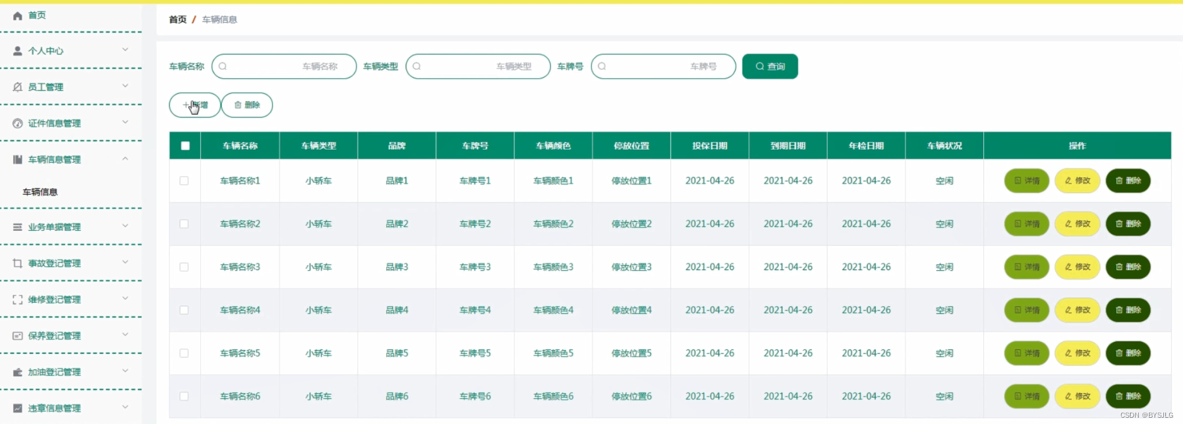Click the 新增 add button
The image size is (1183, 424).
coord(195,105)
